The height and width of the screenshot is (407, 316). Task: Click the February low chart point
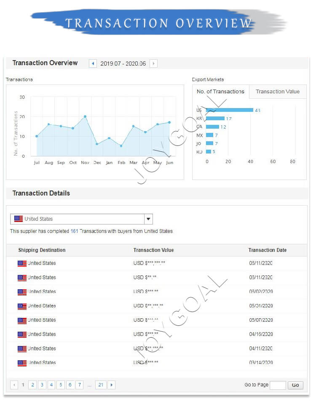coord(121,146)
